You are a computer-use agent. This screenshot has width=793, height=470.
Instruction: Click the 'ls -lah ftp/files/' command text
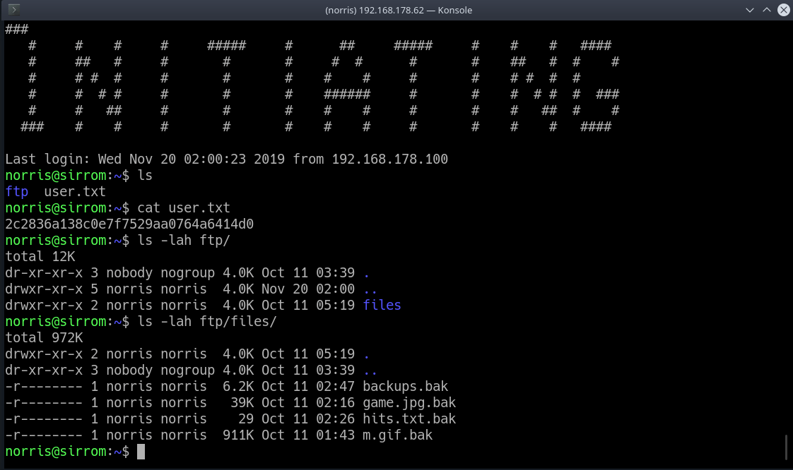pos(207,322)
